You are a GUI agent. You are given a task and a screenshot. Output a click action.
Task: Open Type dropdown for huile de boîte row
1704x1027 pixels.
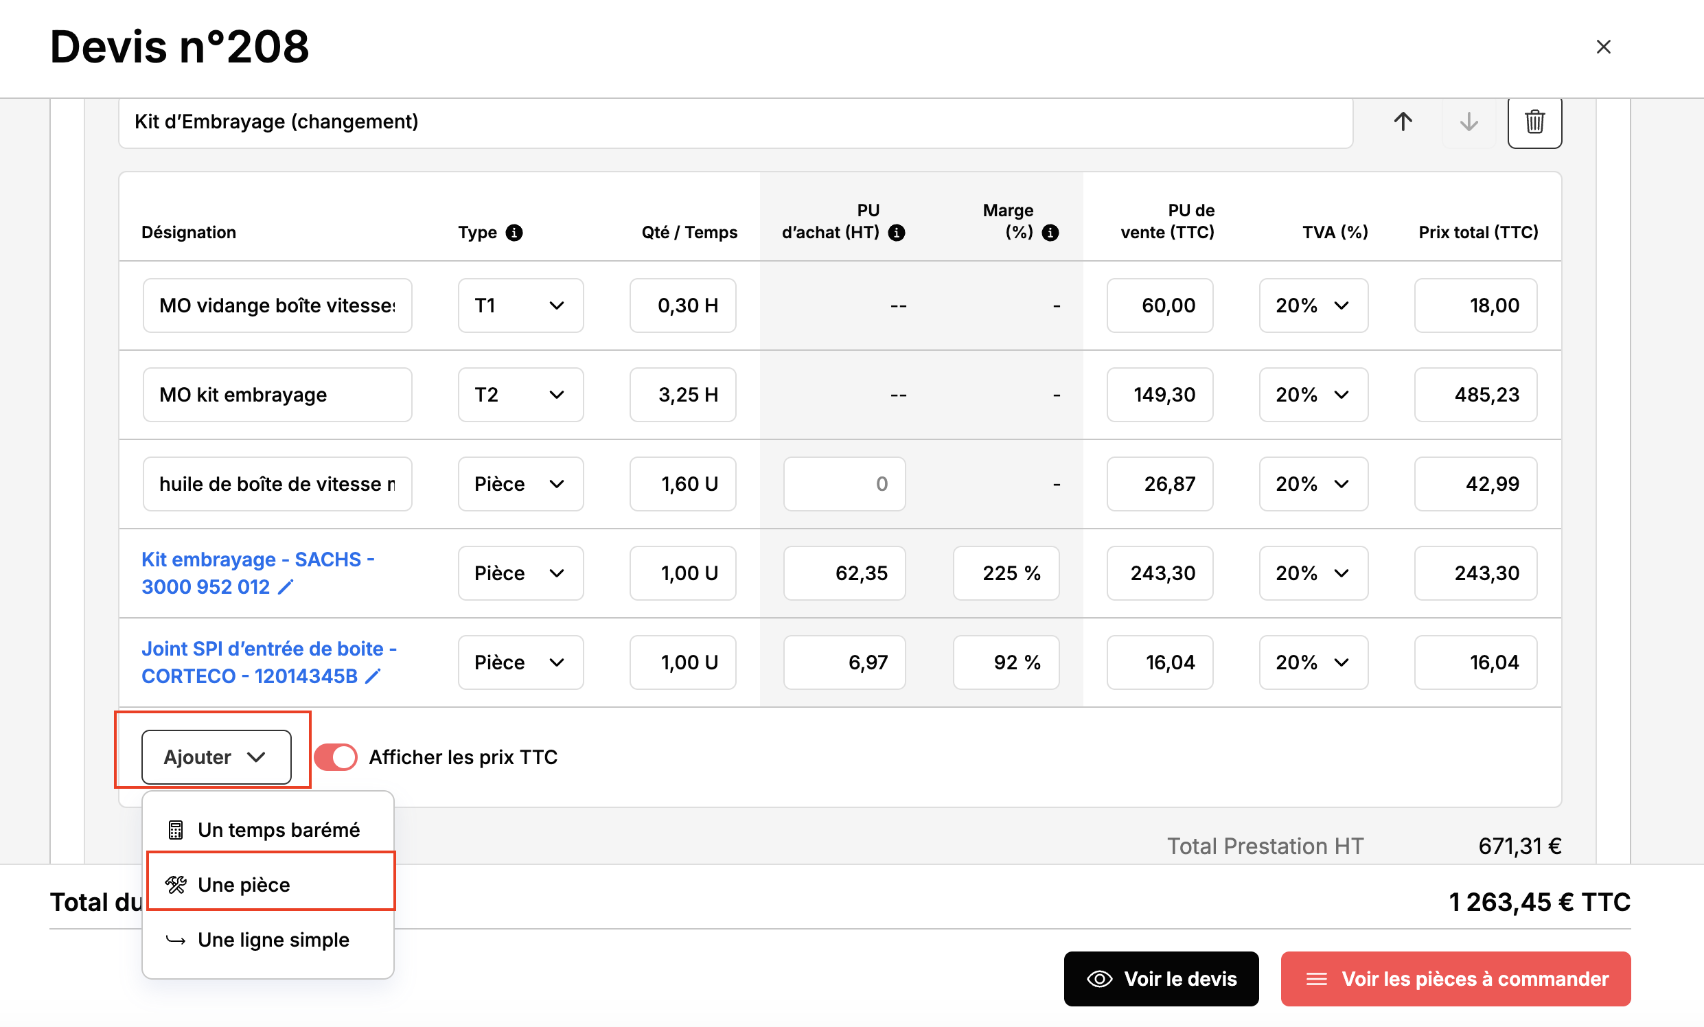pos(520,484)
